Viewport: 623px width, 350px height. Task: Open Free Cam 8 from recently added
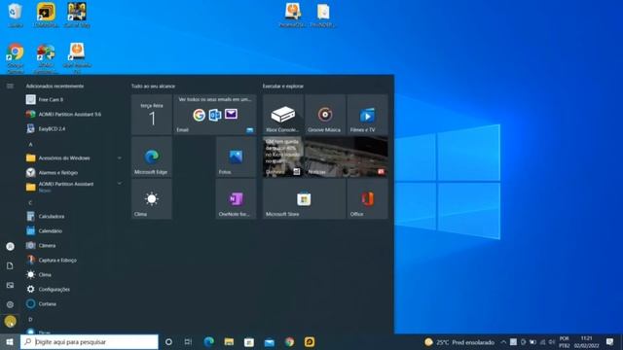click(74, 99)
